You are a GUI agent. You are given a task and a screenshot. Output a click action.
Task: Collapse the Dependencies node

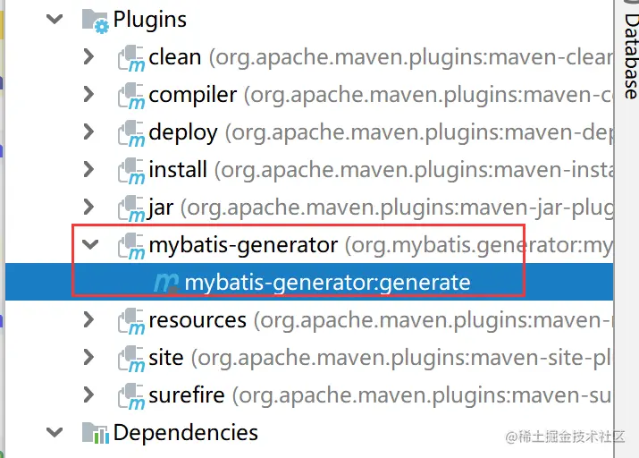(55, 434)
